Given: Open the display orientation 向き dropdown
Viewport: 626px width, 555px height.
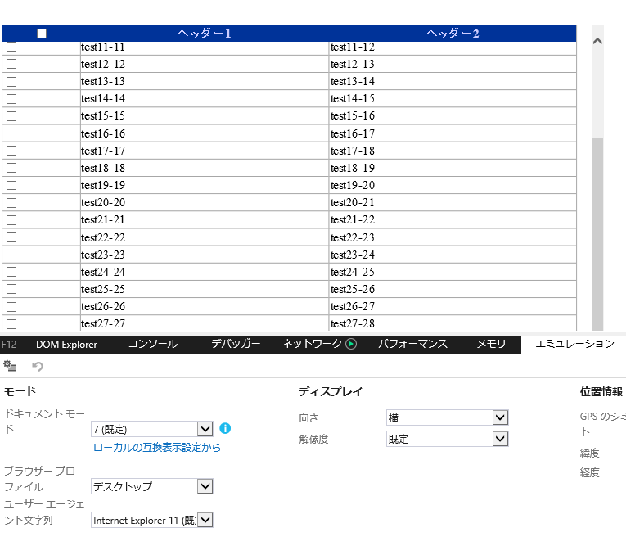Looking at the screenshot, I should click(447, 417).
